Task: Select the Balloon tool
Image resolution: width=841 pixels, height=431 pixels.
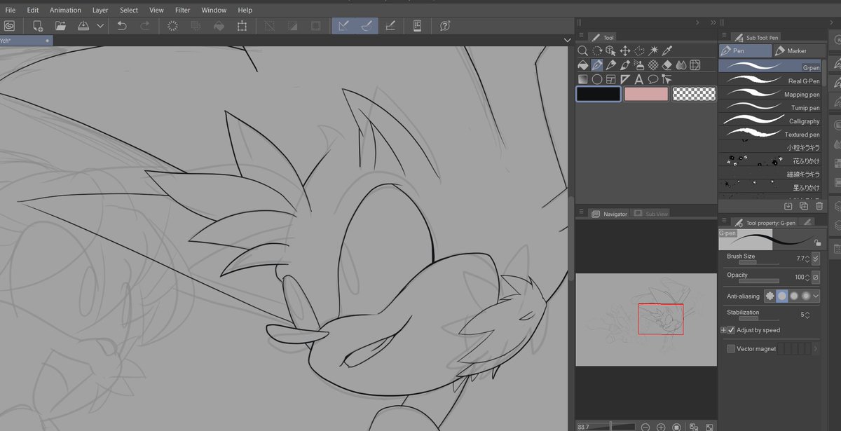Action: coord(653,79)
